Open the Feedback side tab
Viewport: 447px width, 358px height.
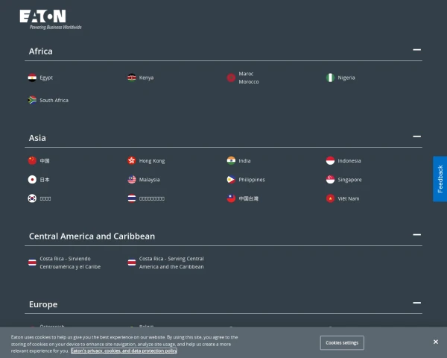click(x=440, y=179)
